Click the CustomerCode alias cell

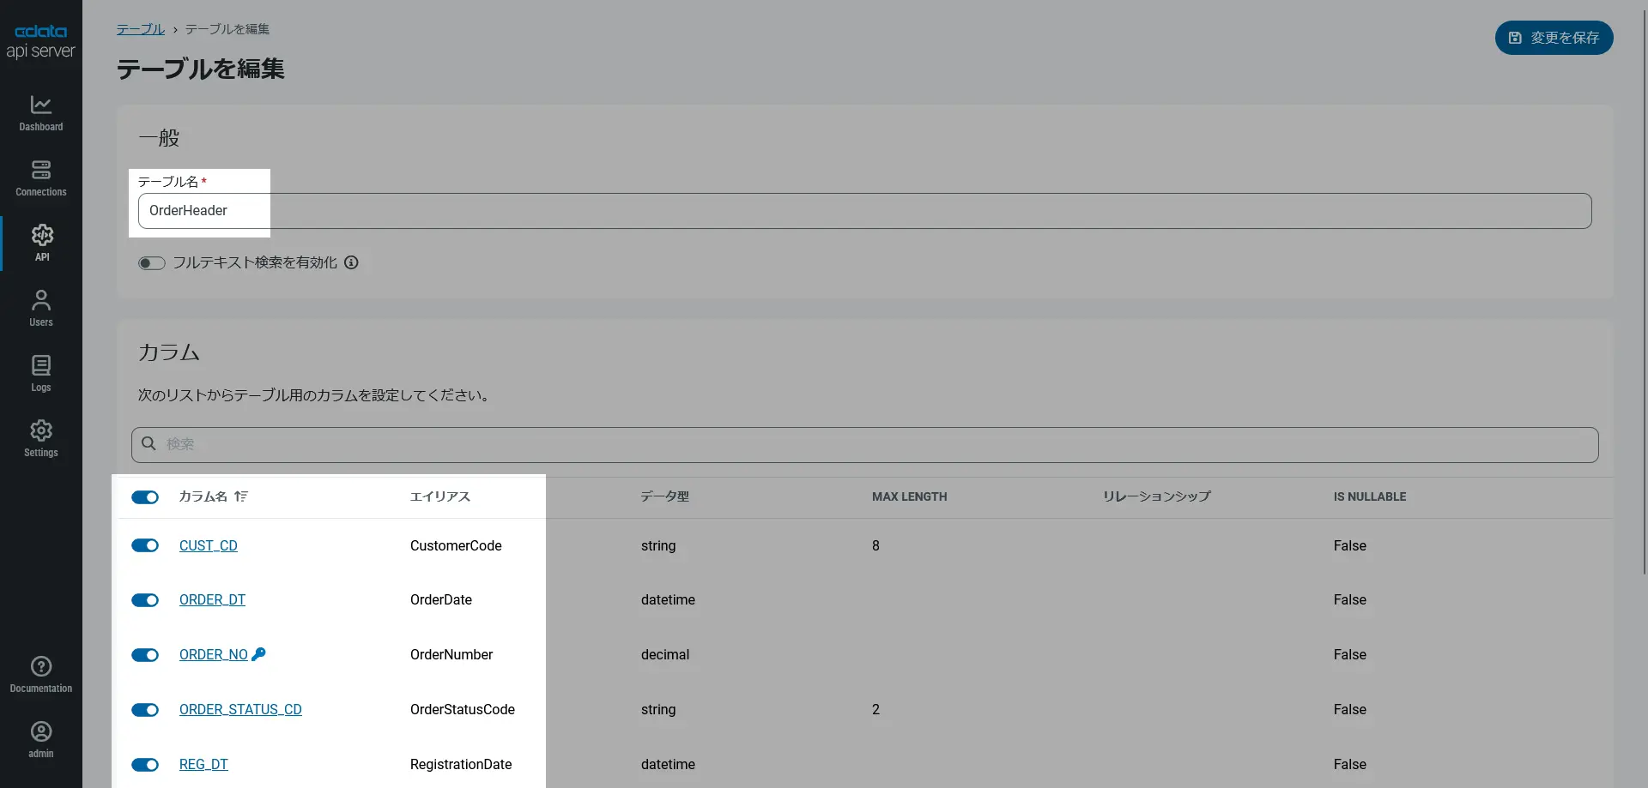[456, 545]
